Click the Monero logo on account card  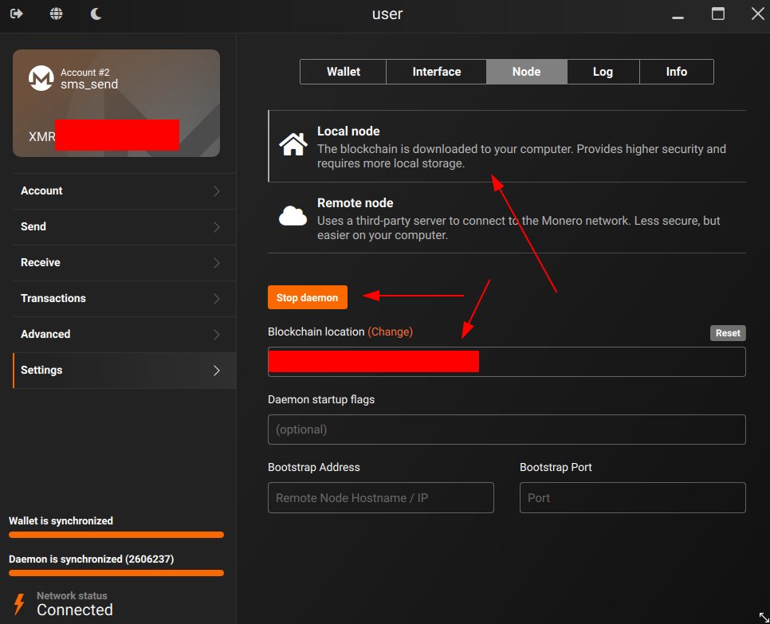tap(41, 78)
